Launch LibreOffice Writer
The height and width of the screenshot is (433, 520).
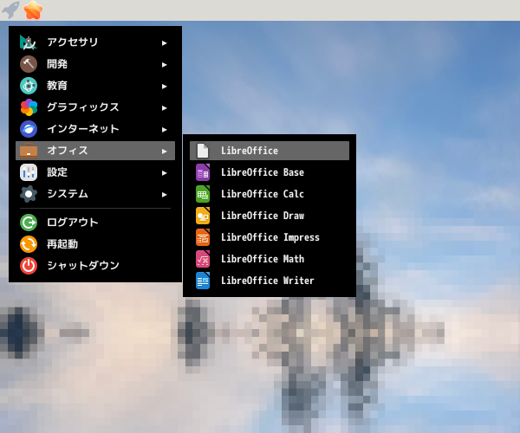[x=270, y=281]
